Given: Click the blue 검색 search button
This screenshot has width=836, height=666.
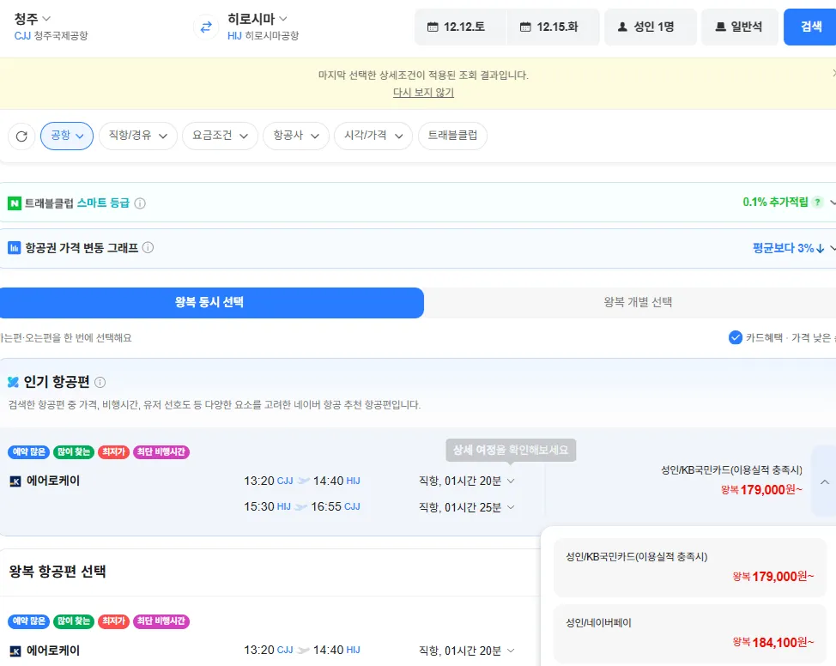Looking at the screenshot, I should tap(810, 27).
